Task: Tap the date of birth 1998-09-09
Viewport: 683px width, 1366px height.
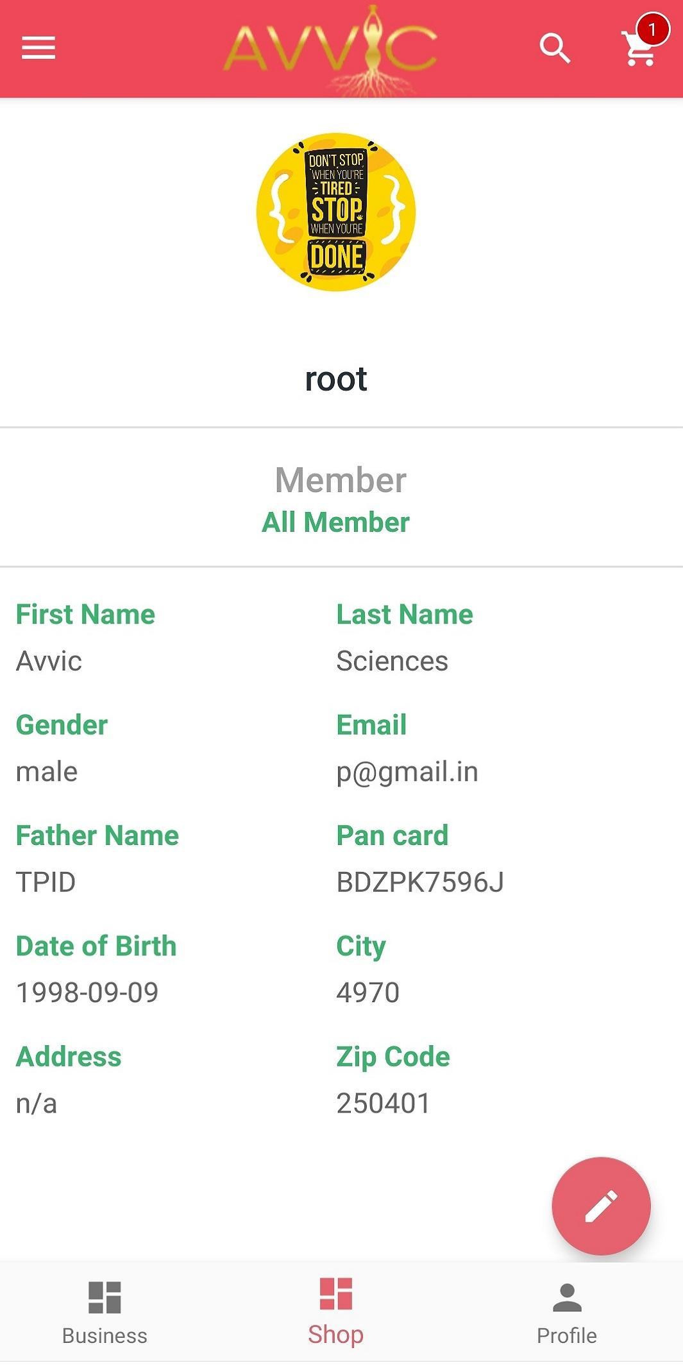Action: click(87, 993)
